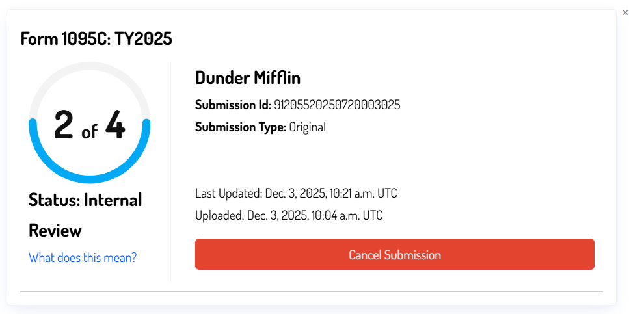The width and height of the screenshot is (629, 314).
Task: Click the red Cancel Submission button
Action: pyautogui.click(x=394, y=254)
